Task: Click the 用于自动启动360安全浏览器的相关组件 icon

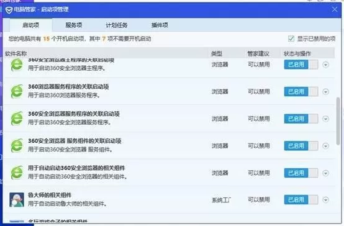Action: point(17,173)
